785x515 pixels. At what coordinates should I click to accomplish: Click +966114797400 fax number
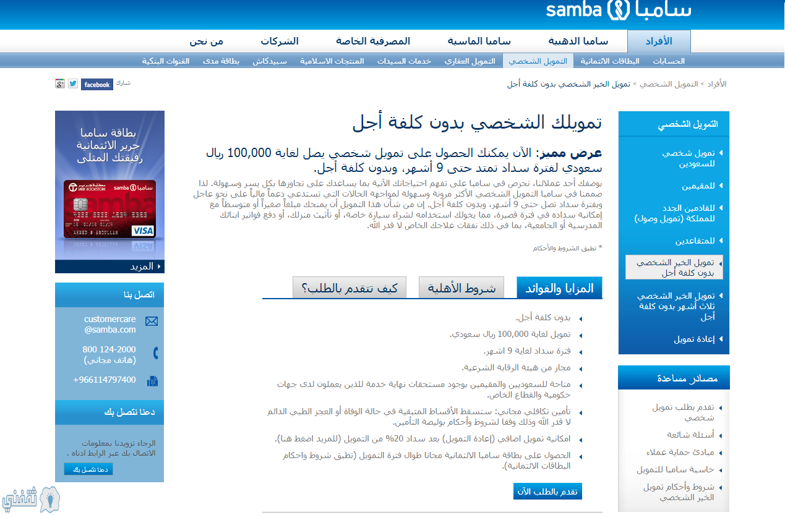(105, 380)
